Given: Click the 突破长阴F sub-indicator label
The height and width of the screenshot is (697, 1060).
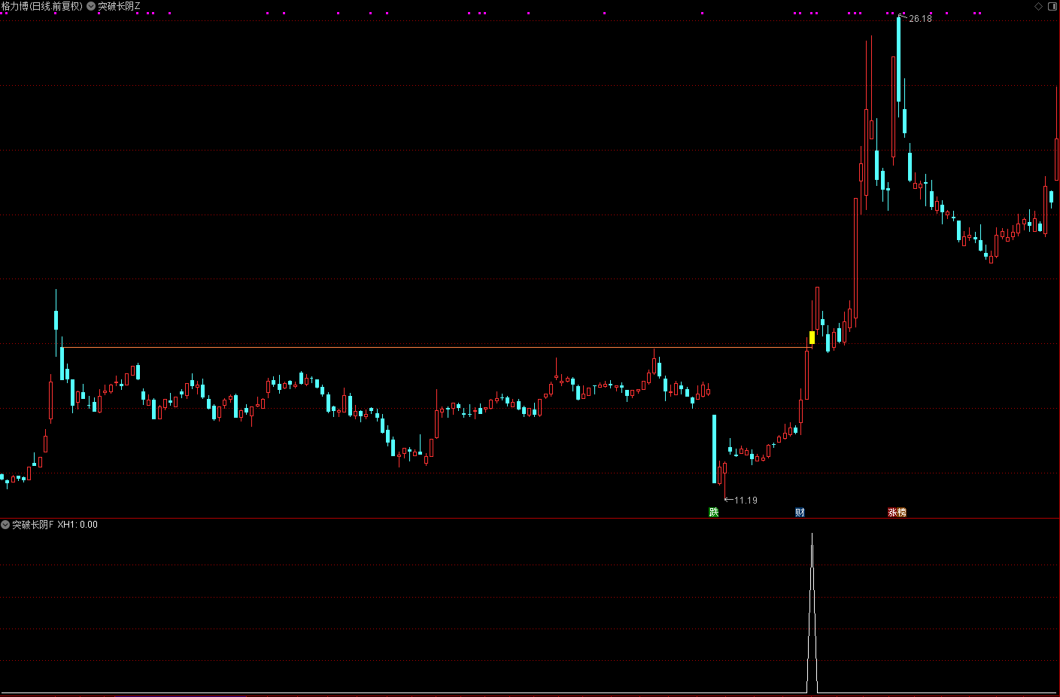Looking at the screenshot, I should 33,525.
